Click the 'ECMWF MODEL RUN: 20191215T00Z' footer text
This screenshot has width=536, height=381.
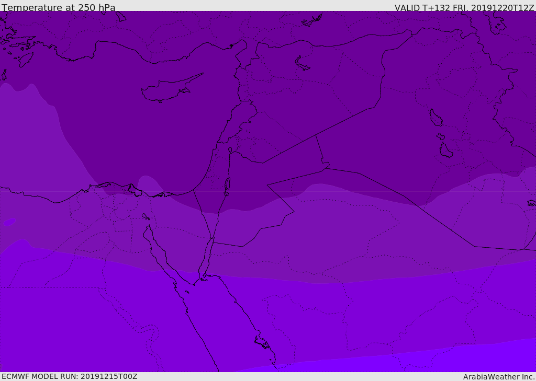click(70, 376)
